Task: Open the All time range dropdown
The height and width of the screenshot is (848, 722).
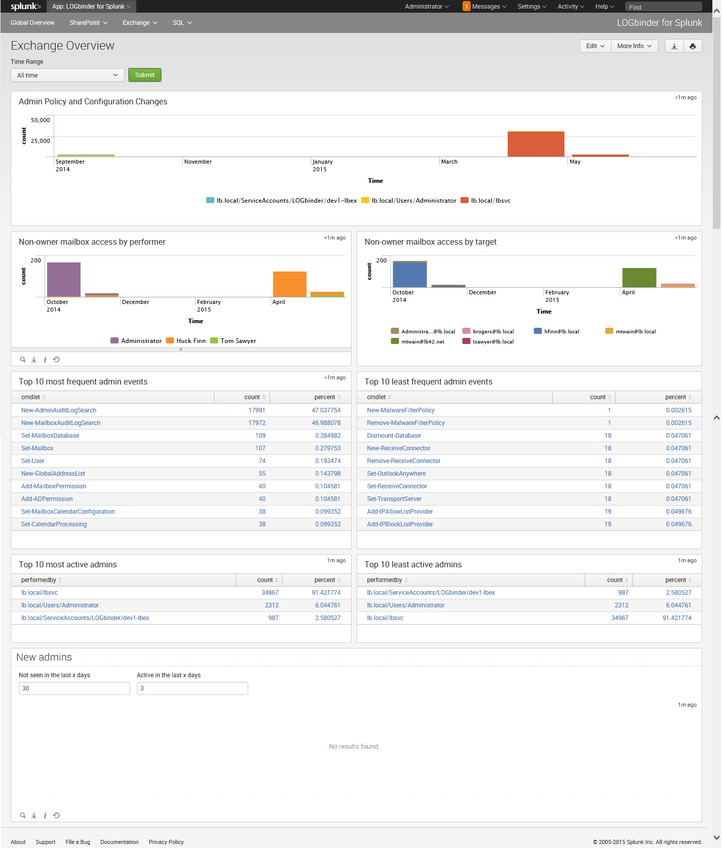Action: pyautogui.click(x=67, y=75)
